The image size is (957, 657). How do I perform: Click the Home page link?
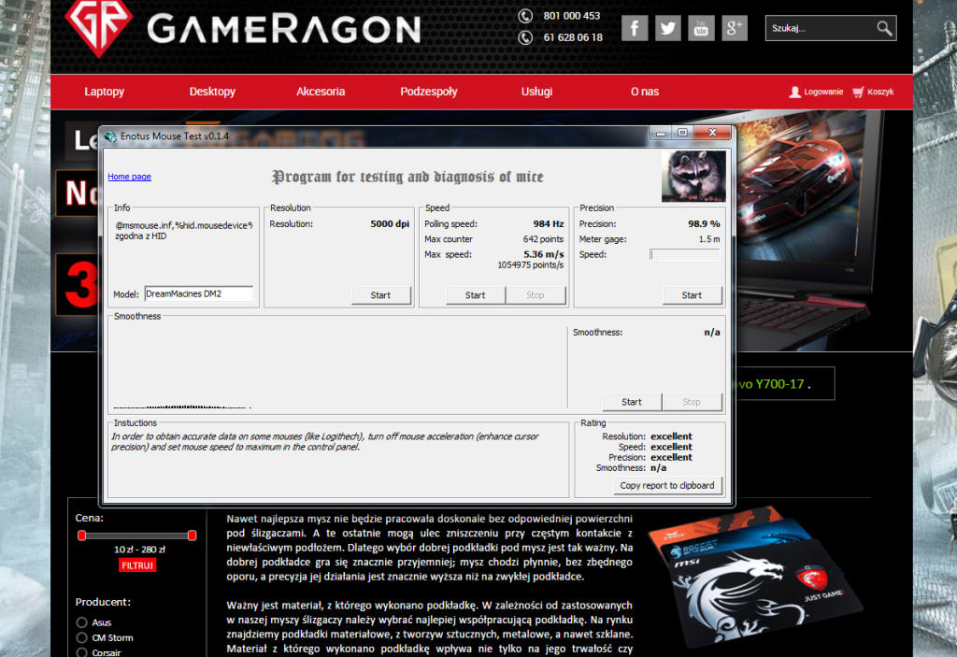129,177
